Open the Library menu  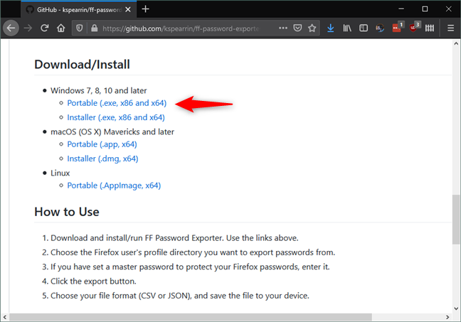click(347, 28)
